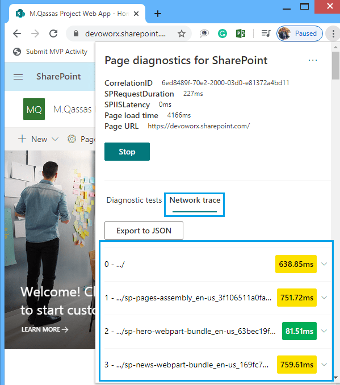Select the M.Qassas Project Web App tab

pyautogui.click(x=77, y=14)
